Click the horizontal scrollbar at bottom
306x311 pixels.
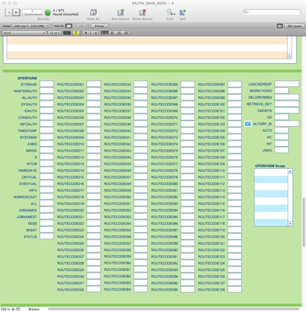click(173, 309)
